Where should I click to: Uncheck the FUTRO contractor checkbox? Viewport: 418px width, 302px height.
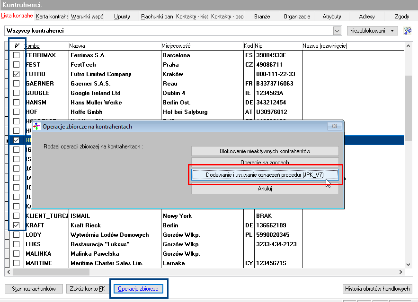16,74
